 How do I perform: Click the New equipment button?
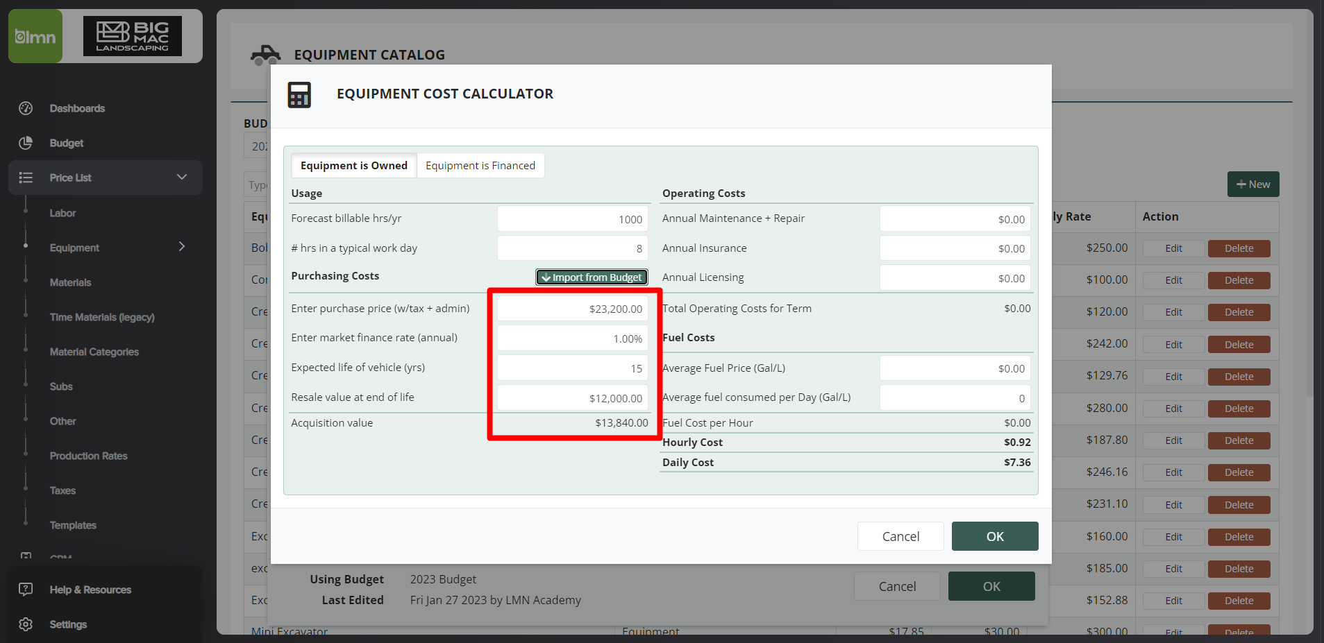point(1253,184)
